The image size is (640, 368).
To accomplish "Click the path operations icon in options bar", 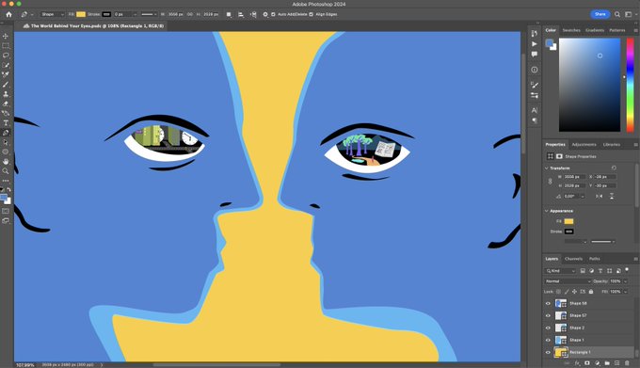I will coord(229,14).
